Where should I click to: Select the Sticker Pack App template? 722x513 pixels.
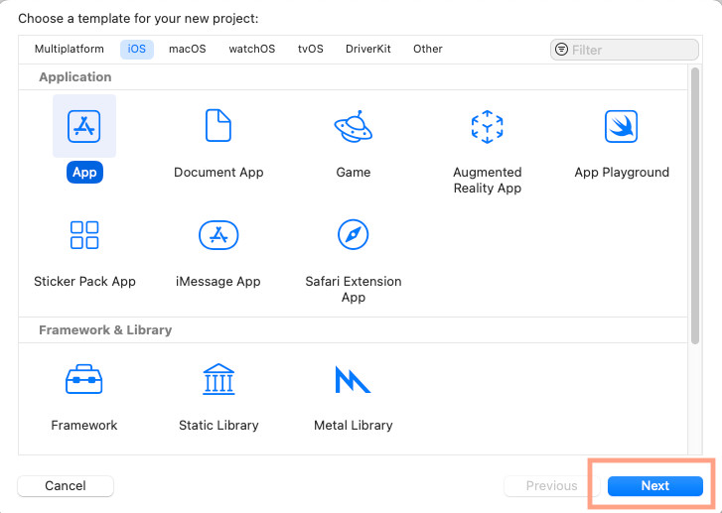click(84, 236)
